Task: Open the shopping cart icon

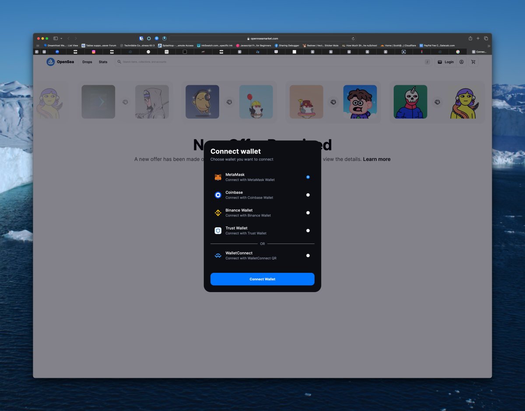Action: coord(473,62)
